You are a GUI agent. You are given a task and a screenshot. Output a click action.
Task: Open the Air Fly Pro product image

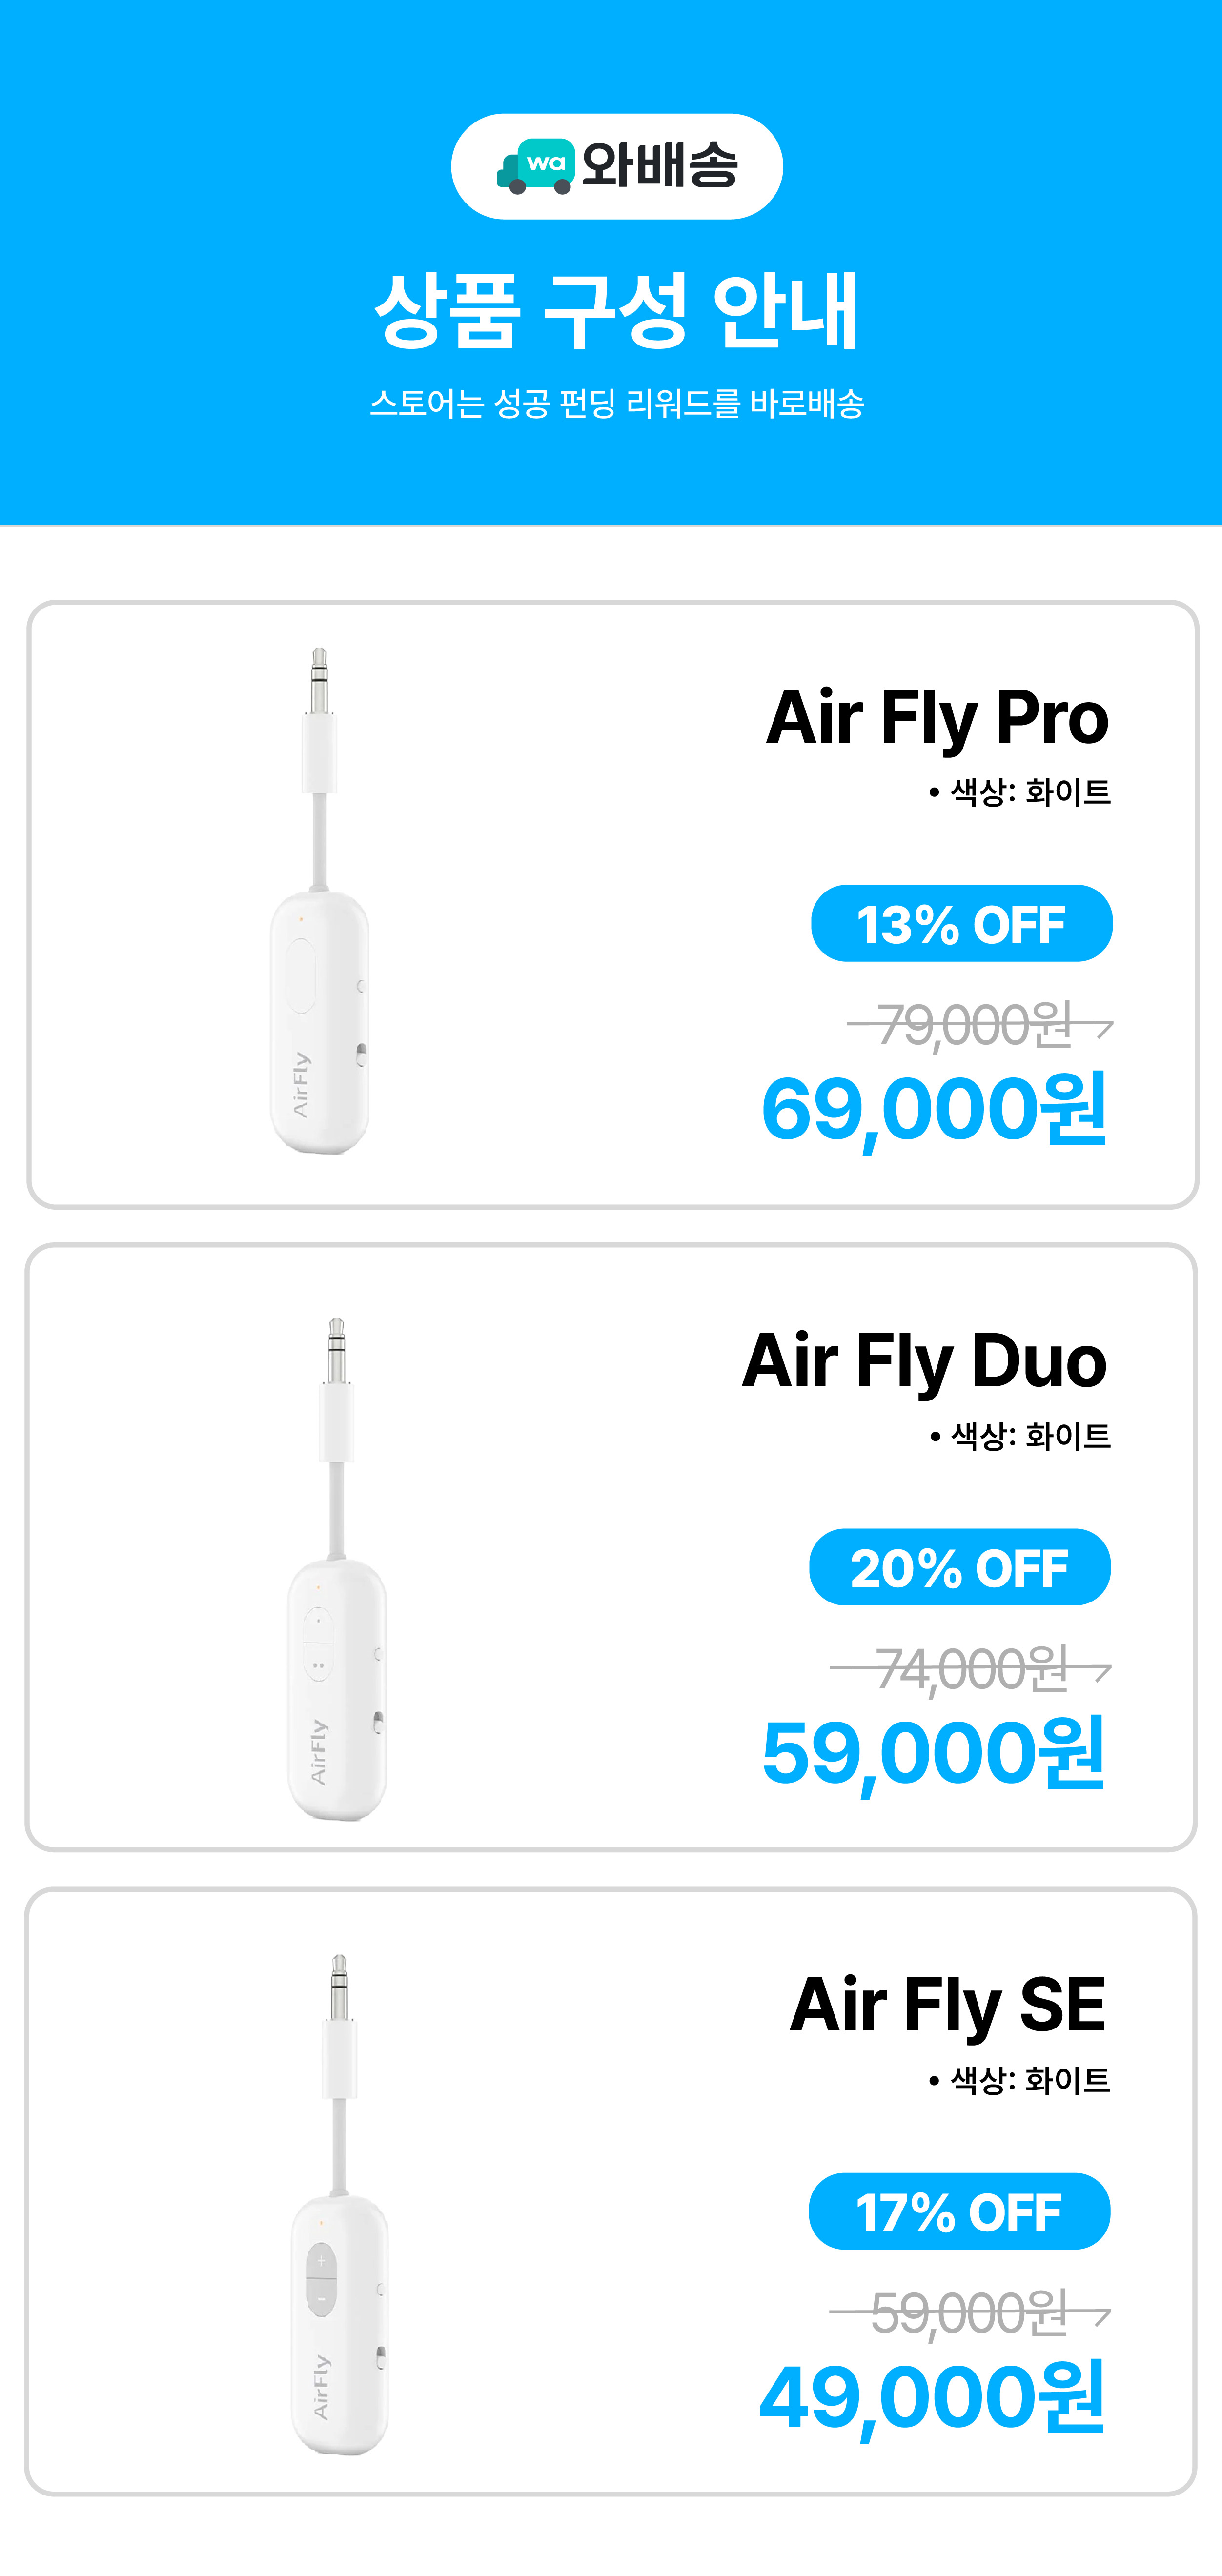[x=320, y=901]
